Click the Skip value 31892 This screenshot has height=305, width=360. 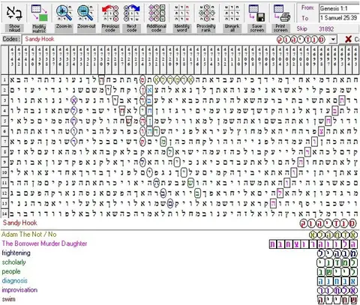coord(326,29)
